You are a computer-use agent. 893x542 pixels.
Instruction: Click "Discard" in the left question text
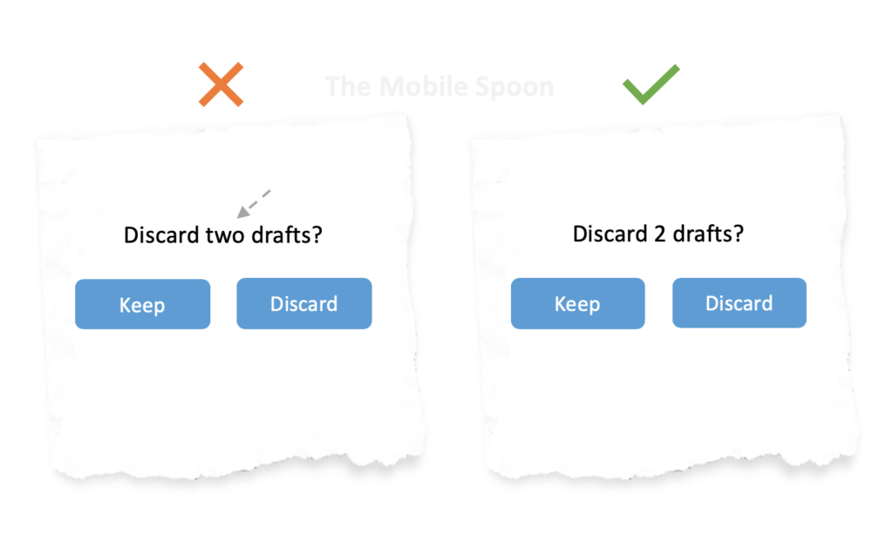point(161,235)
